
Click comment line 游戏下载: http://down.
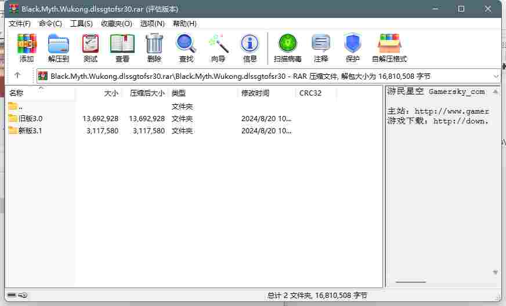point(438,121)
